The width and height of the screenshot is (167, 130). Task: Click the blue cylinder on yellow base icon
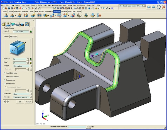(93, 15)
